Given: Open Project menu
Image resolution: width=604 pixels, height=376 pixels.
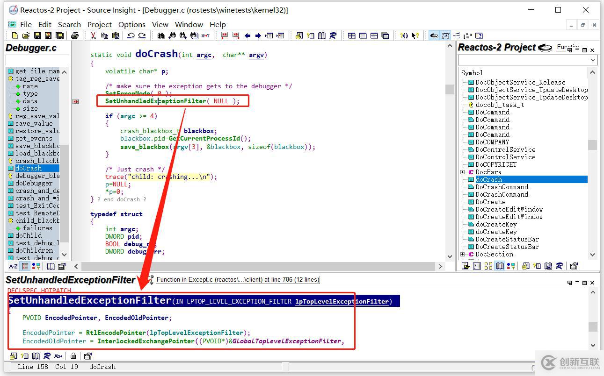Looking at the screenshot, I should coord(100,24).
